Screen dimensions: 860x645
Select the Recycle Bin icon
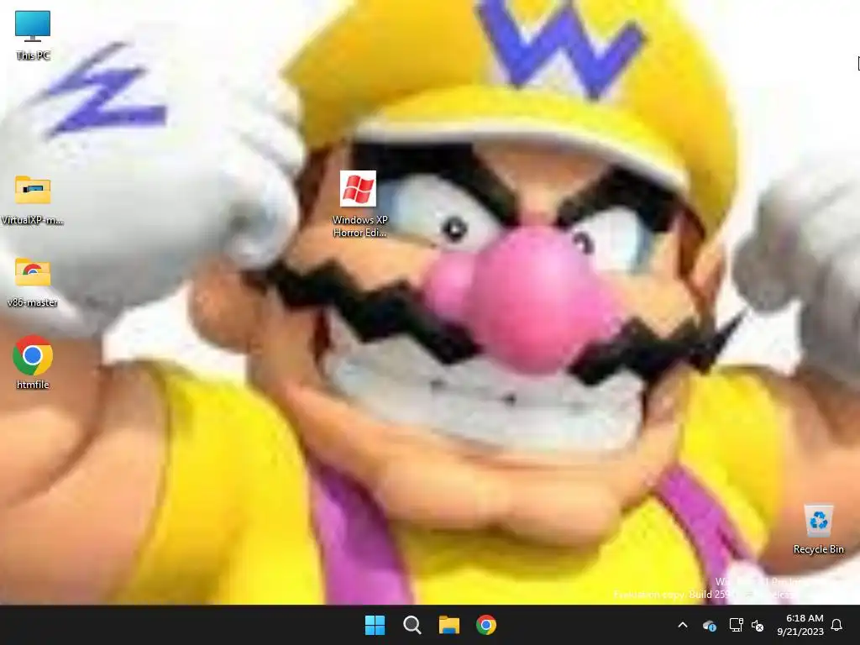click(x=818, y=529)
